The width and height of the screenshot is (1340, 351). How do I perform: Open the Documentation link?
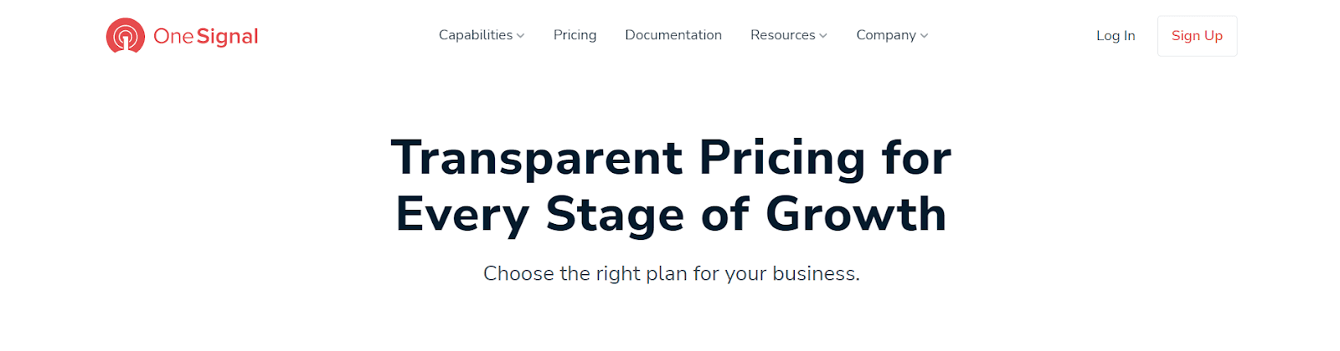[x=673, y=35]
